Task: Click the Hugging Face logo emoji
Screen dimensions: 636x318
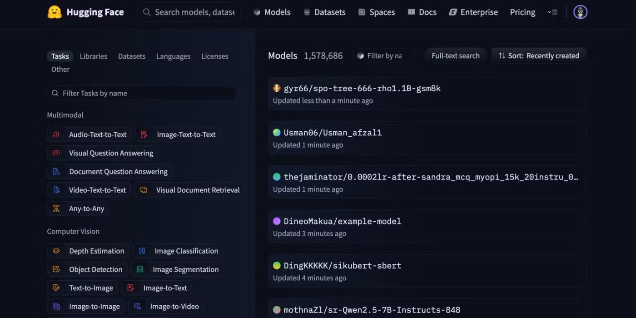Action: tap(55, 12)
